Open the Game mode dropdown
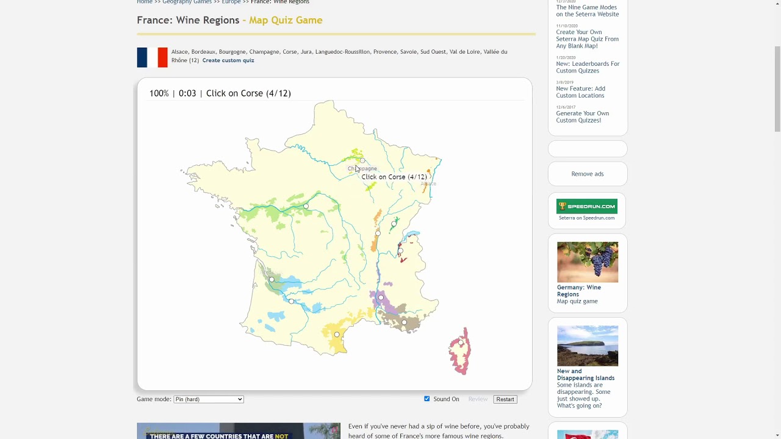 point(208,399)
